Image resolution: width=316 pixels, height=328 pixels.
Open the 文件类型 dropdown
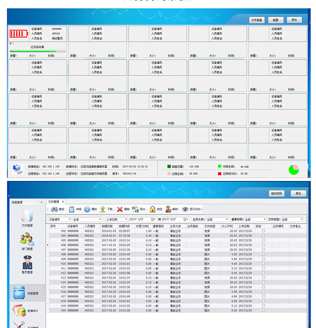(x=292, y=219)
